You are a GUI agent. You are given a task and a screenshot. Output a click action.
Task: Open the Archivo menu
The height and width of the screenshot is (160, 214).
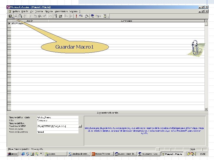16,12
